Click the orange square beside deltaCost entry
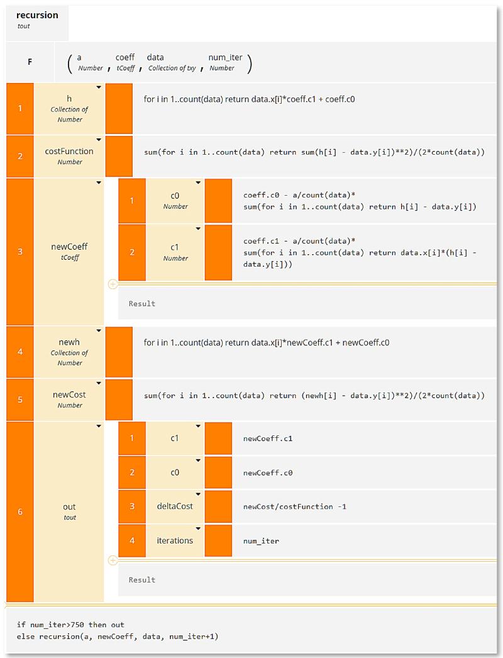The width and height of the screenshot is (503, 658). tap(218, 506)
